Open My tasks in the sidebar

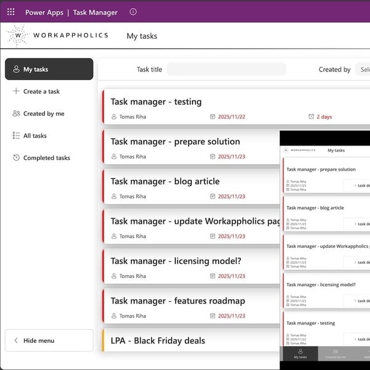tap(49, 69)
